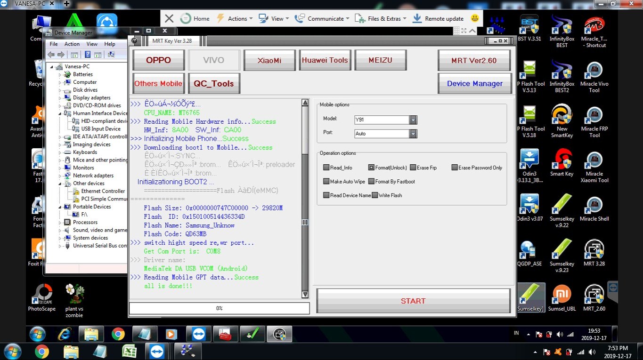Click the 0% progress bar

[220, 308]
